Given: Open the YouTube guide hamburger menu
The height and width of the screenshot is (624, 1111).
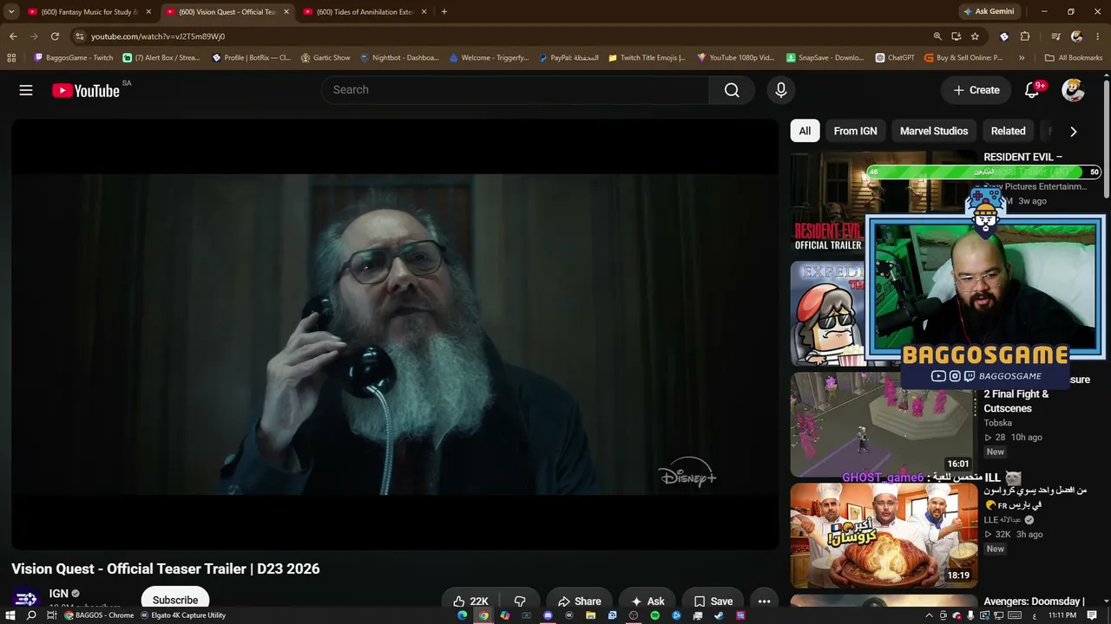Looking at the screenshot, I should coord(26,90).
